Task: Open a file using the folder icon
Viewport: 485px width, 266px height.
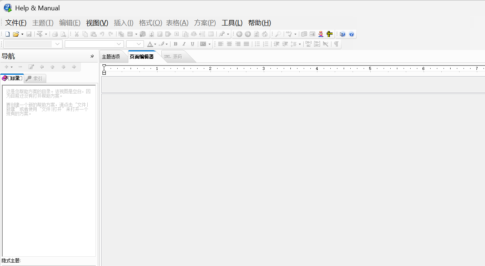Action: coord(16,34)
